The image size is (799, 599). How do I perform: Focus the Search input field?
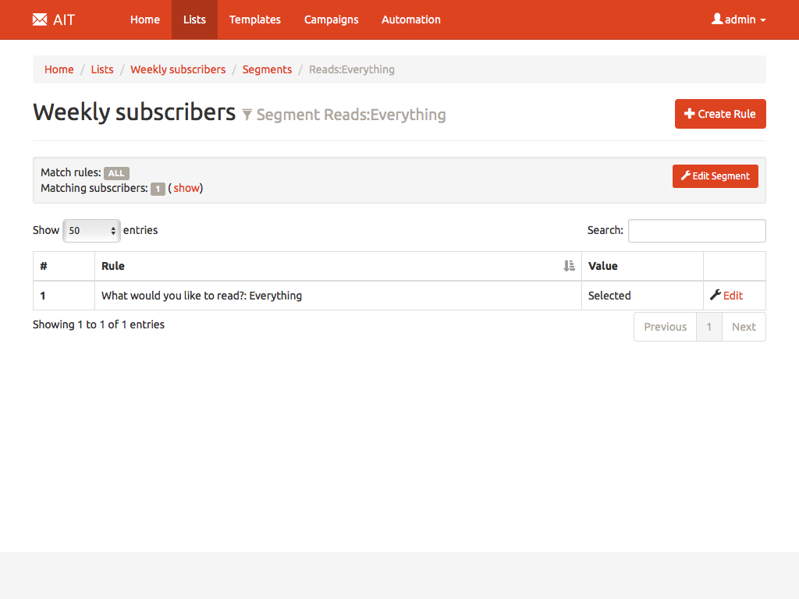point(696,231)
